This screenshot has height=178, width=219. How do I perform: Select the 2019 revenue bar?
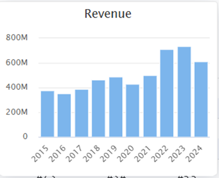click(116, 107)
